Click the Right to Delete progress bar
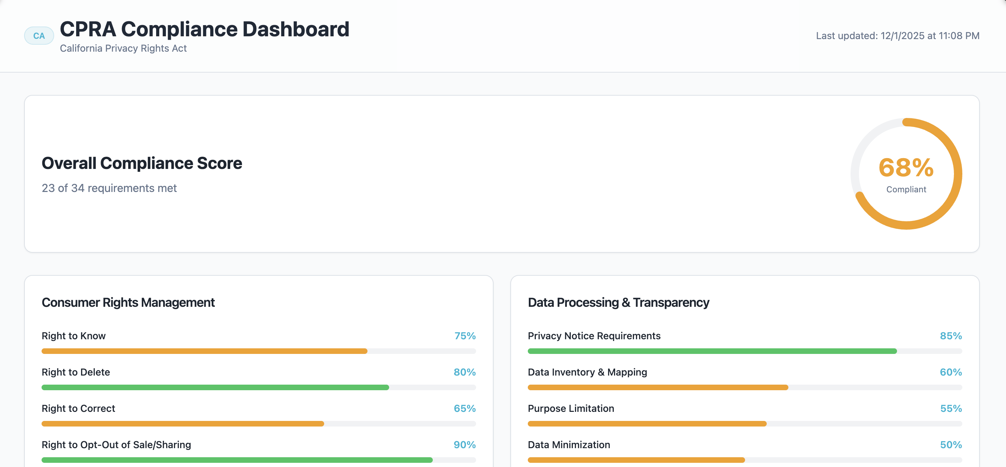Screen dimensions: 1006x467 (x=258, y=387)
